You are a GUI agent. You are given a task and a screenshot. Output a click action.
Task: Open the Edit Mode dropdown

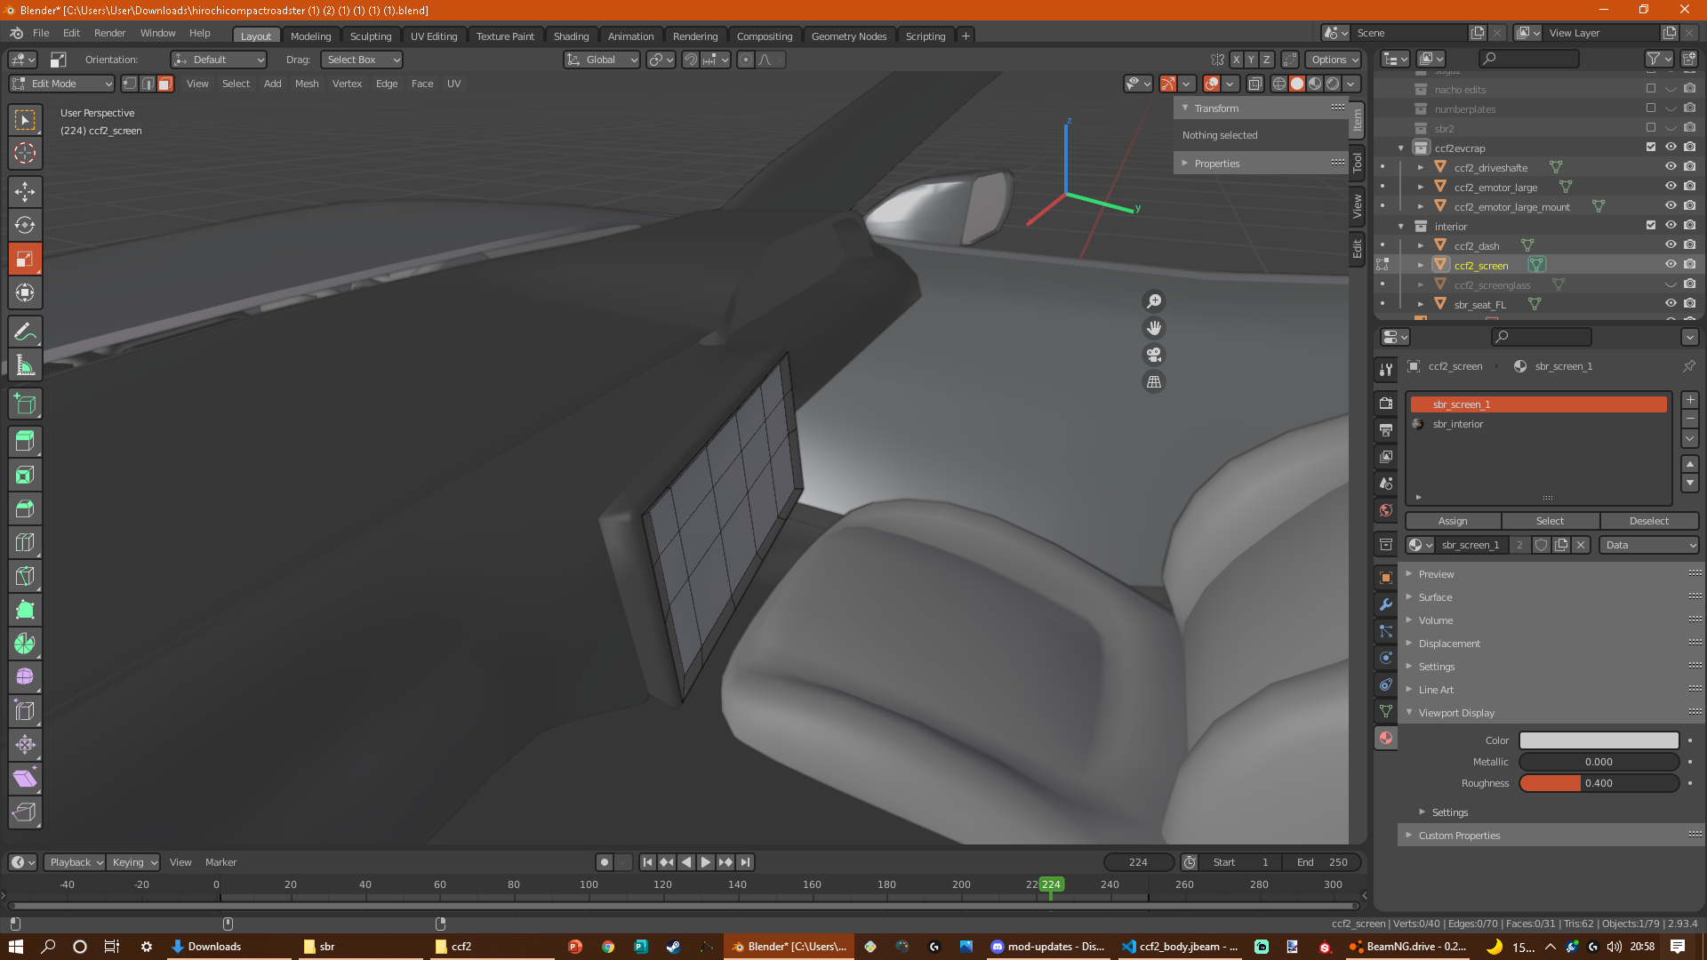62,84
